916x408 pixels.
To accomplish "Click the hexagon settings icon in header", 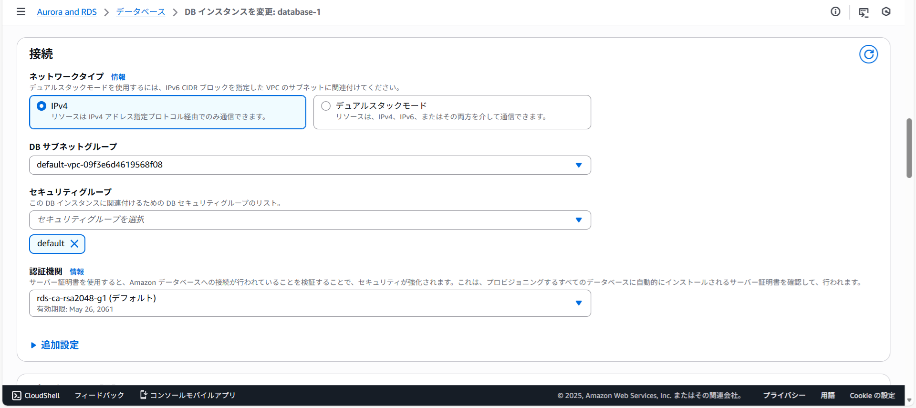I will [x=886, y=11].
